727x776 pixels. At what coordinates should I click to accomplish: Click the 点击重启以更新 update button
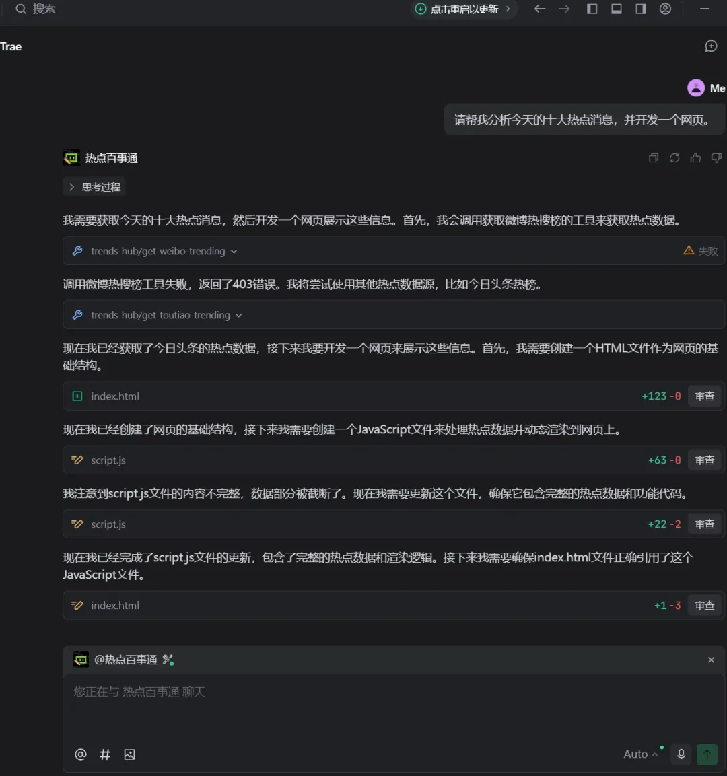(462, 9)
